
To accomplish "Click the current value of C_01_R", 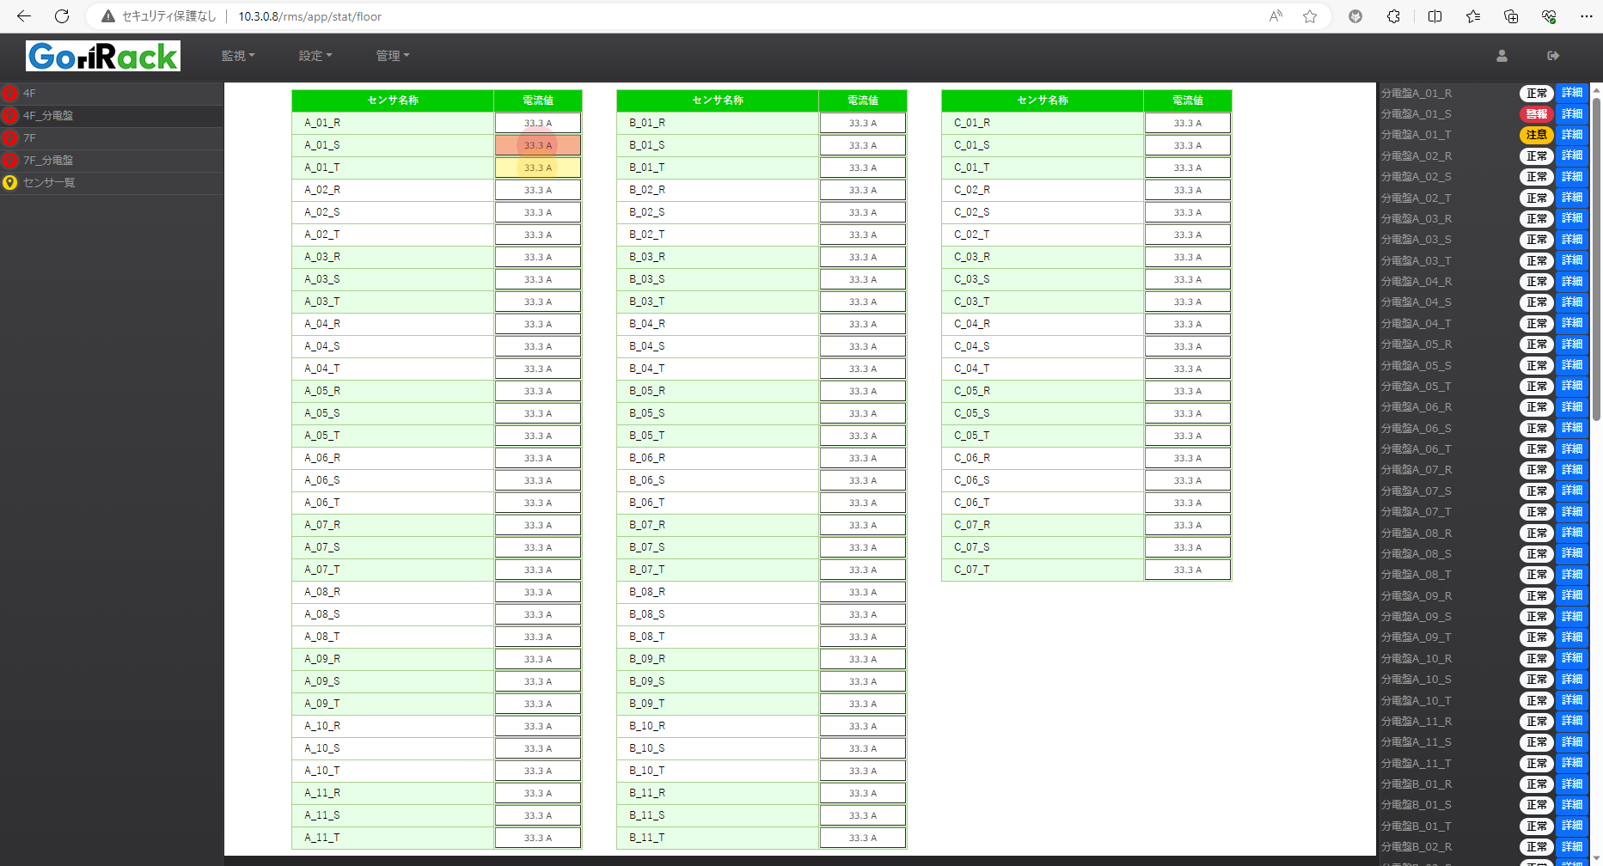I will [1188, 123].
